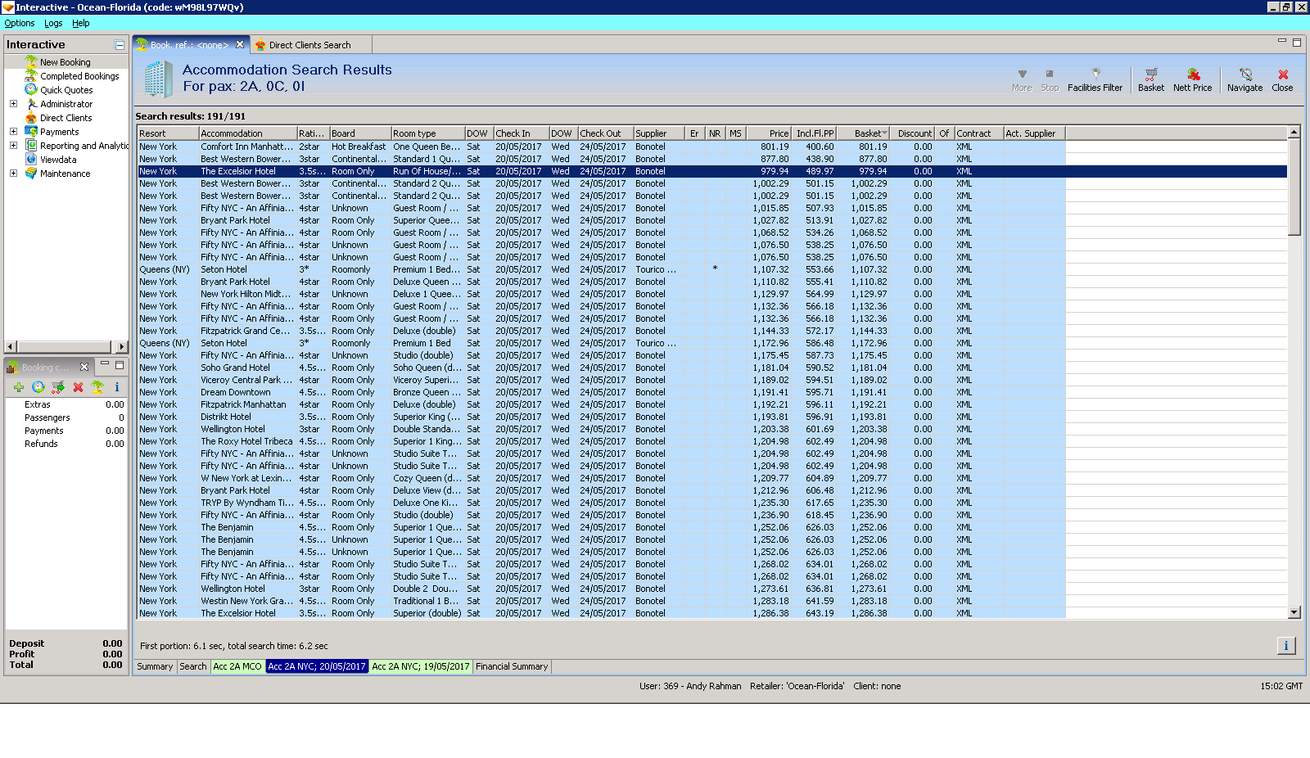The height and width of the screenshot is (758, 1310).
Task: Open the Facilities Filter funnel tool
Action: 1095,79
